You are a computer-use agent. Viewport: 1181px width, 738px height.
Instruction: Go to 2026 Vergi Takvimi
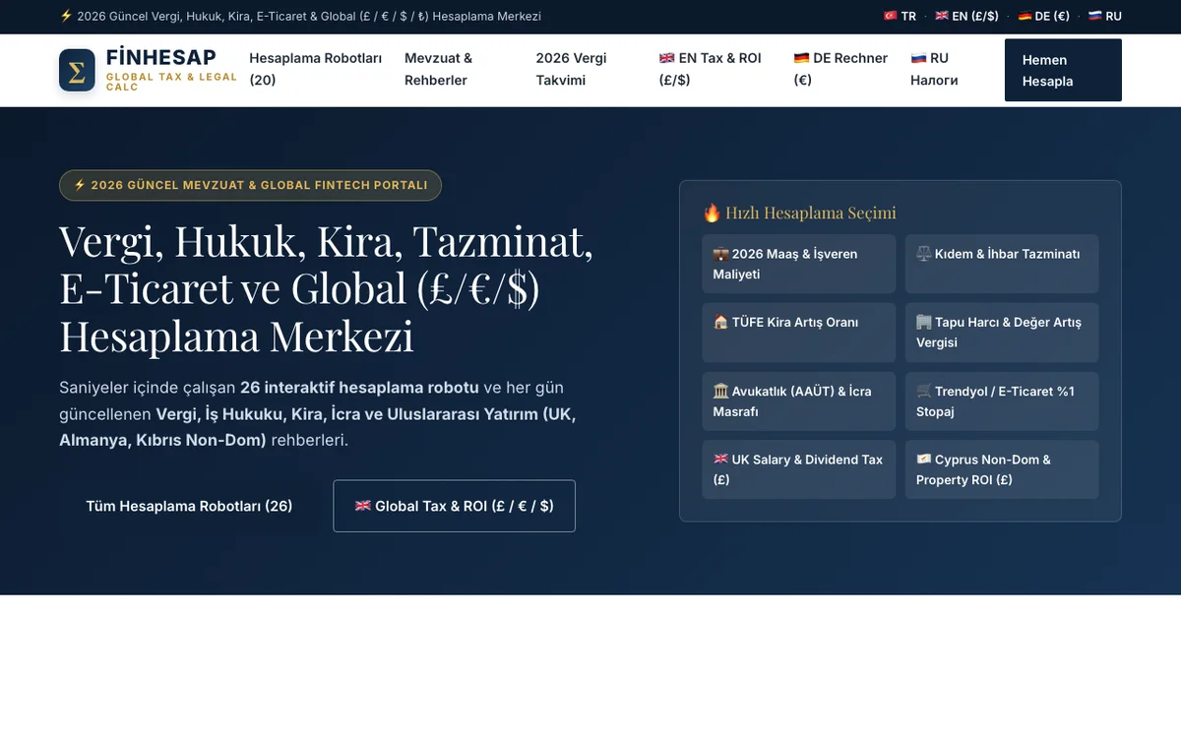(571, 69)
